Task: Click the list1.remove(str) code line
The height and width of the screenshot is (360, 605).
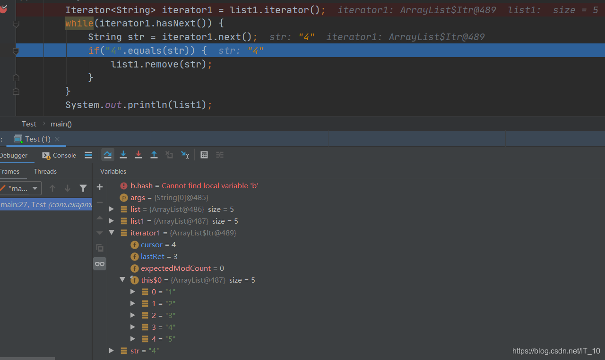Action: (162, 64)
